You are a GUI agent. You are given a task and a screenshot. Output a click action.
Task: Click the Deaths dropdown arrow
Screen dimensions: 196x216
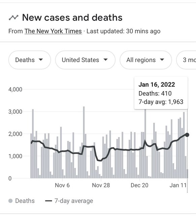pyautogui.click(x=41, y=60)
